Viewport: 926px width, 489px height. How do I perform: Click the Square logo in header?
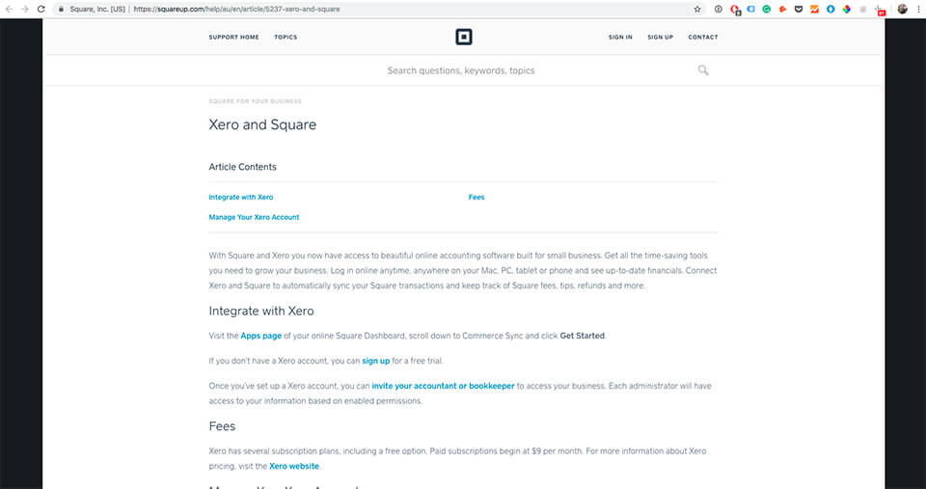pyautogui.click(x=464, y=38)
